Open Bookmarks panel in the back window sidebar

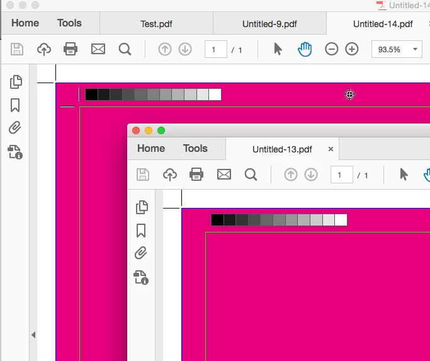pyautogui.click(x=15, y=105)
